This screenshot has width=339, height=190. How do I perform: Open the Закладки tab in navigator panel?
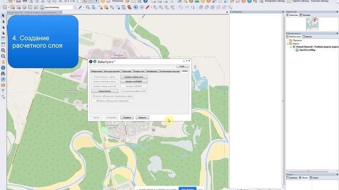coord(305,15)
